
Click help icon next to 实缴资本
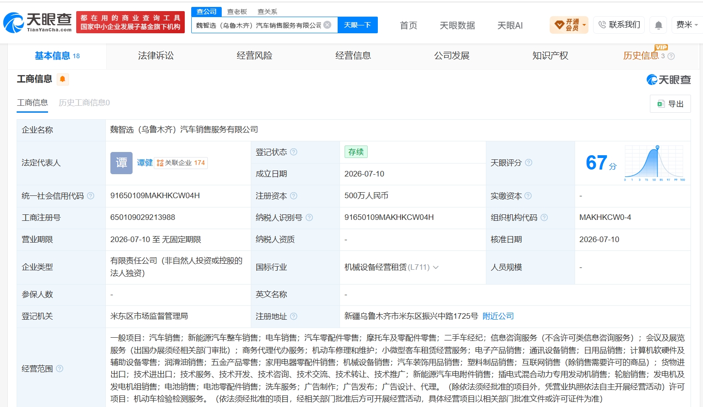pos(528,196)
